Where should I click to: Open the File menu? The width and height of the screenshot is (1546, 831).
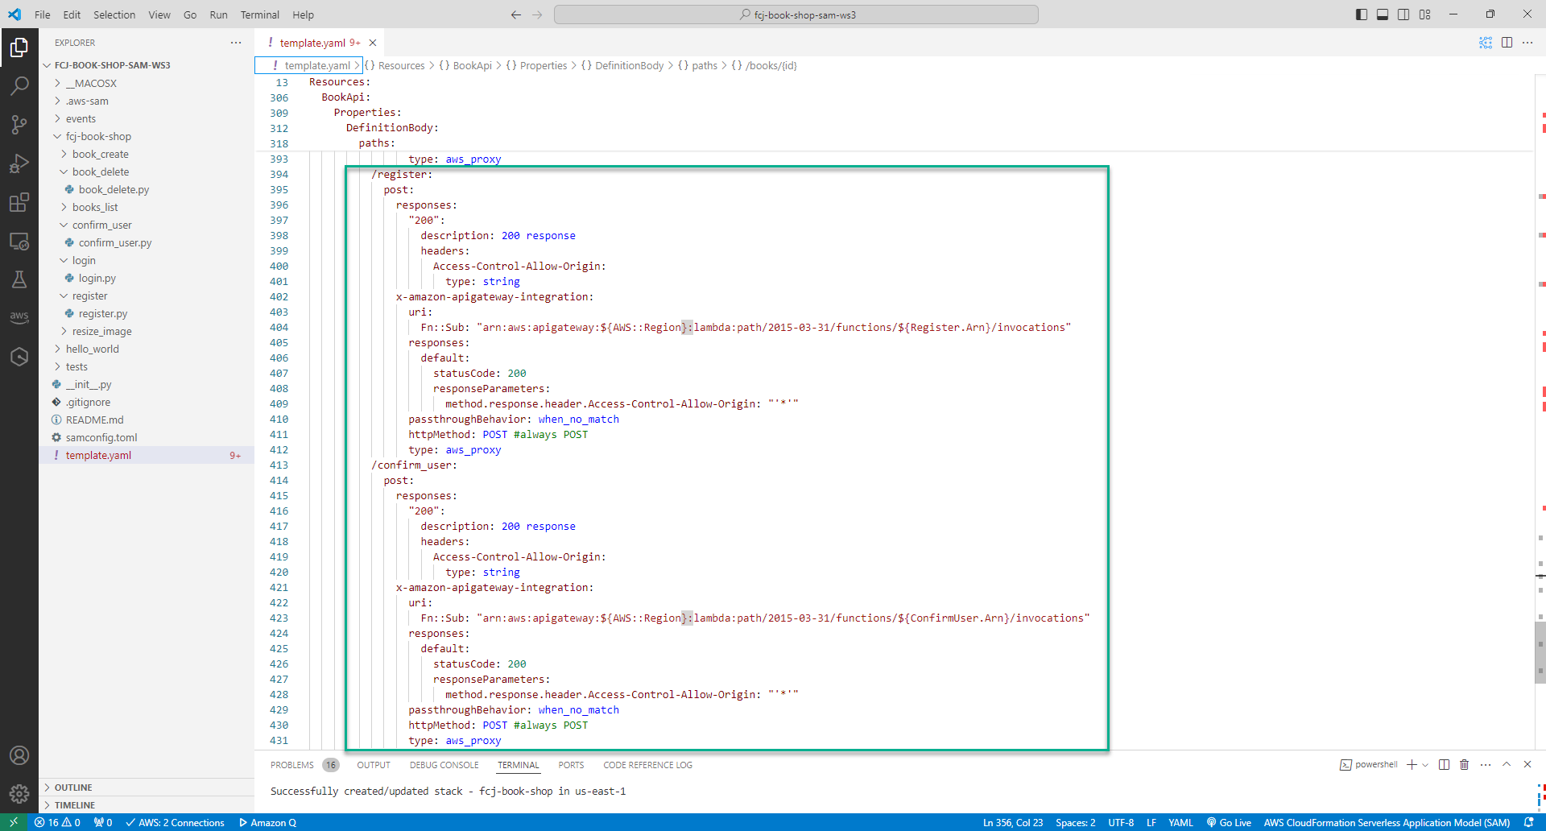(x=43, y=14)
